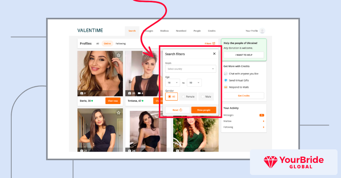This screenshot has width=341, height=178.
Task: Click the chat bubble icon beside Chat with anyone
Action: click(x=226, y=74)
